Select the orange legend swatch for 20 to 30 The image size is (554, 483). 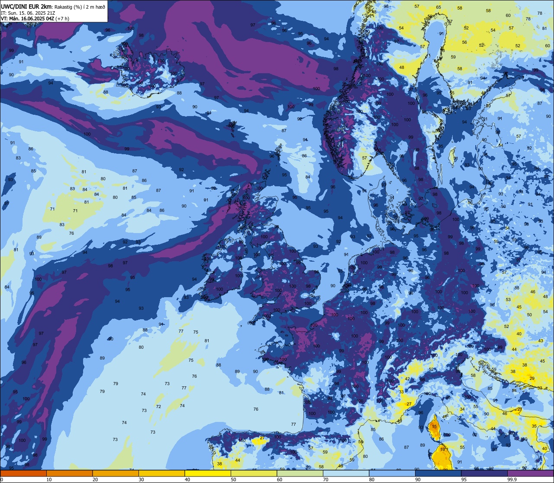pyautogui.click(x=116, y=473)
